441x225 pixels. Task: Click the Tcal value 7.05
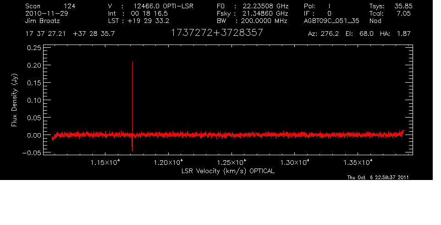(403, 13)
